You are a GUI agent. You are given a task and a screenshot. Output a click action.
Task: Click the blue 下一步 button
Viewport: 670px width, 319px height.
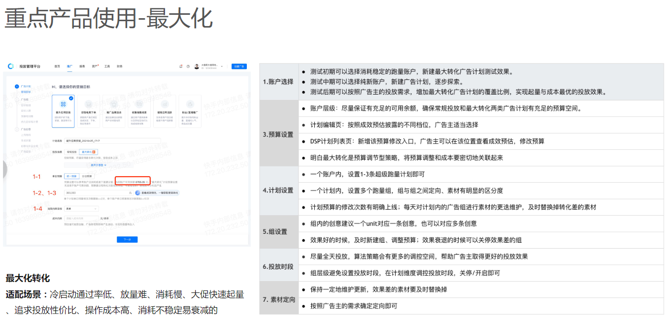(127, 239)
